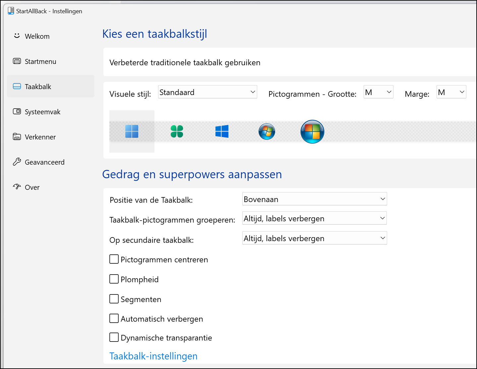Enable Pictogrammen centreren checkbox

[x=114, y=259]
